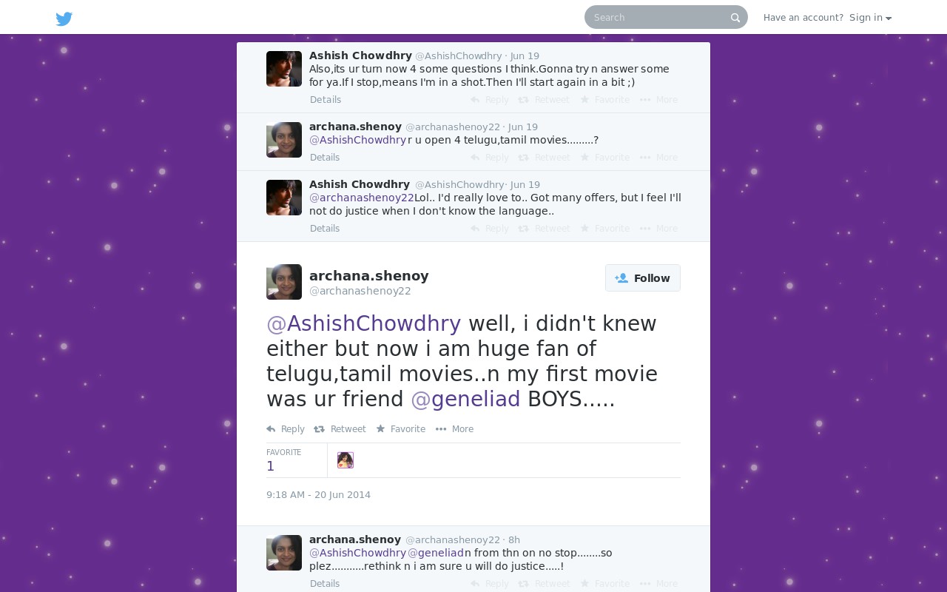Click the search magnifier icon
Image resolution: width=947 pixels, height=592 pixels.
735,18
